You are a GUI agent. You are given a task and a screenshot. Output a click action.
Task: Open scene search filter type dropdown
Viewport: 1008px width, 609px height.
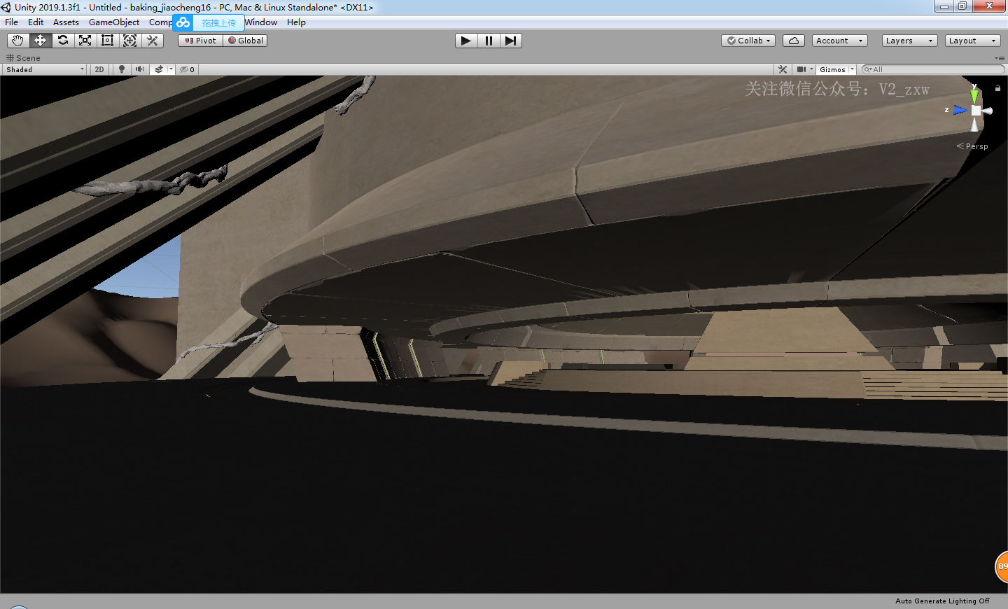868,69
